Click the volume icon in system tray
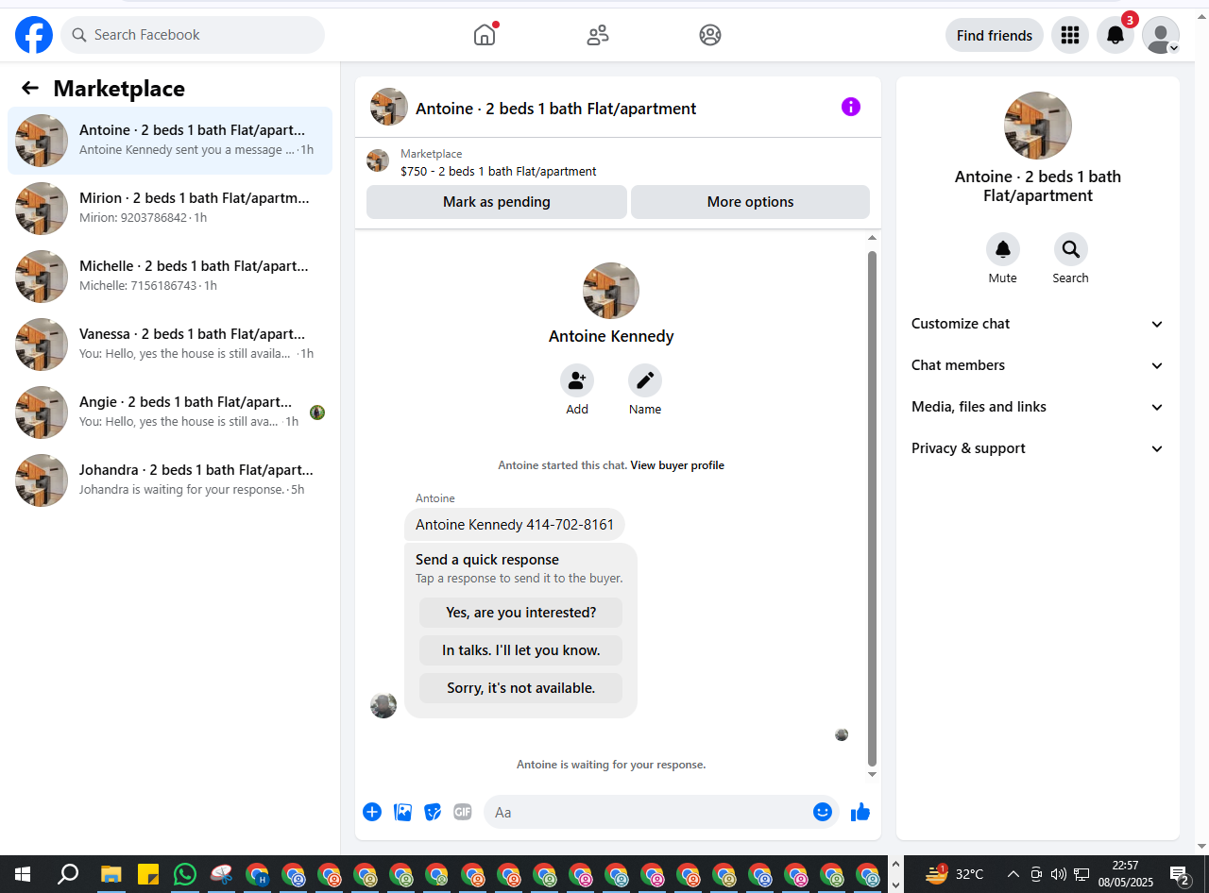The height and width of the screenshot is (893, 1209). [x=1059, y=874]
